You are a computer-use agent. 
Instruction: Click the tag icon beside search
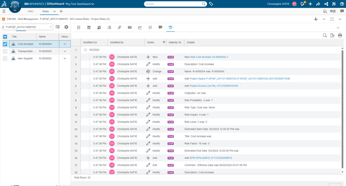point(211,4)
